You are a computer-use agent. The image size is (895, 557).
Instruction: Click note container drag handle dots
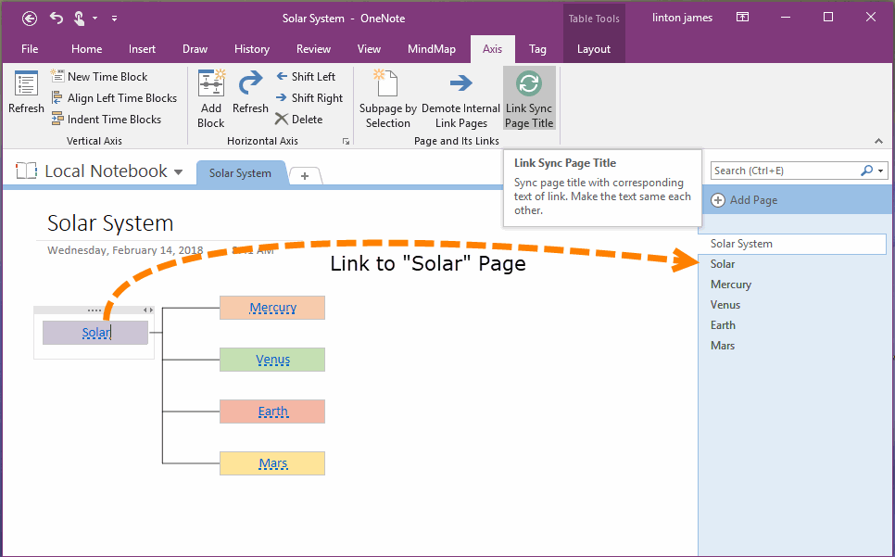coord(95,310)
